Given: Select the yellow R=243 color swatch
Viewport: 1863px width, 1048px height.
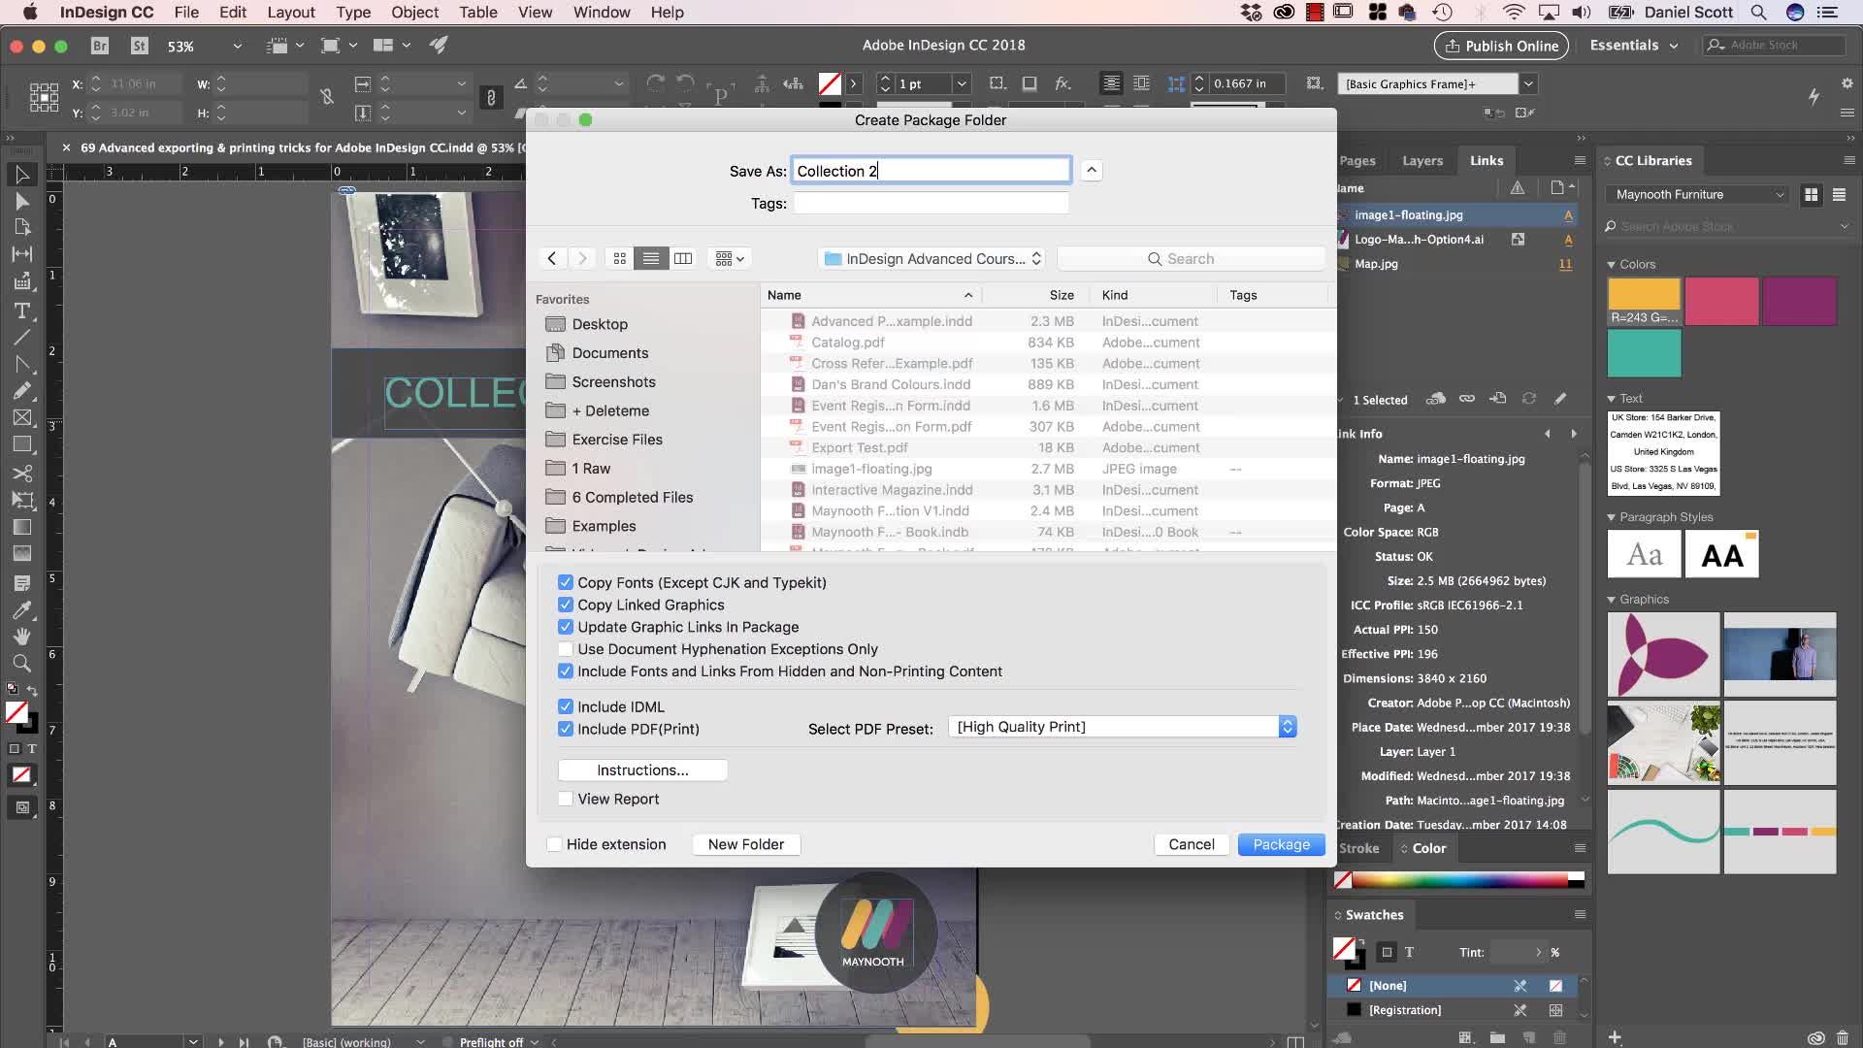Looking at the screenshot, I should point(1644,301).
